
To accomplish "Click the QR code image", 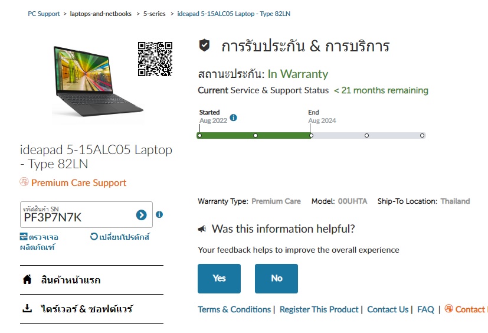I will 155,59.
